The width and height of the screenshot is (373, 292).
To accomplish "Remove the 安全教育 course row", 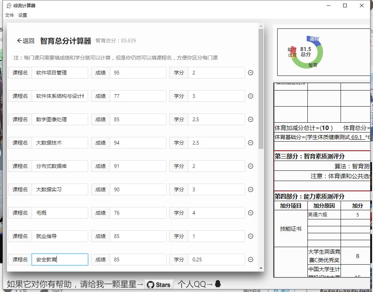I will pos(251,260).
